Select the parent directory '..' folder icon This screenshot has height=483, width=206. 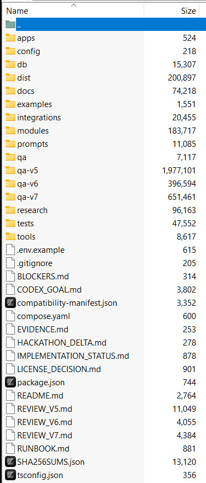click(x=10, y=25)
